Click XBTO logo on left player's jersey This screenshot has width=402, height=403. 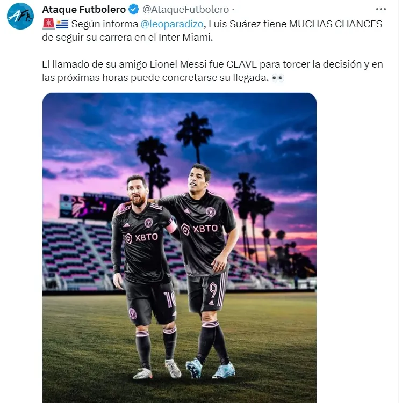[141, 238]
